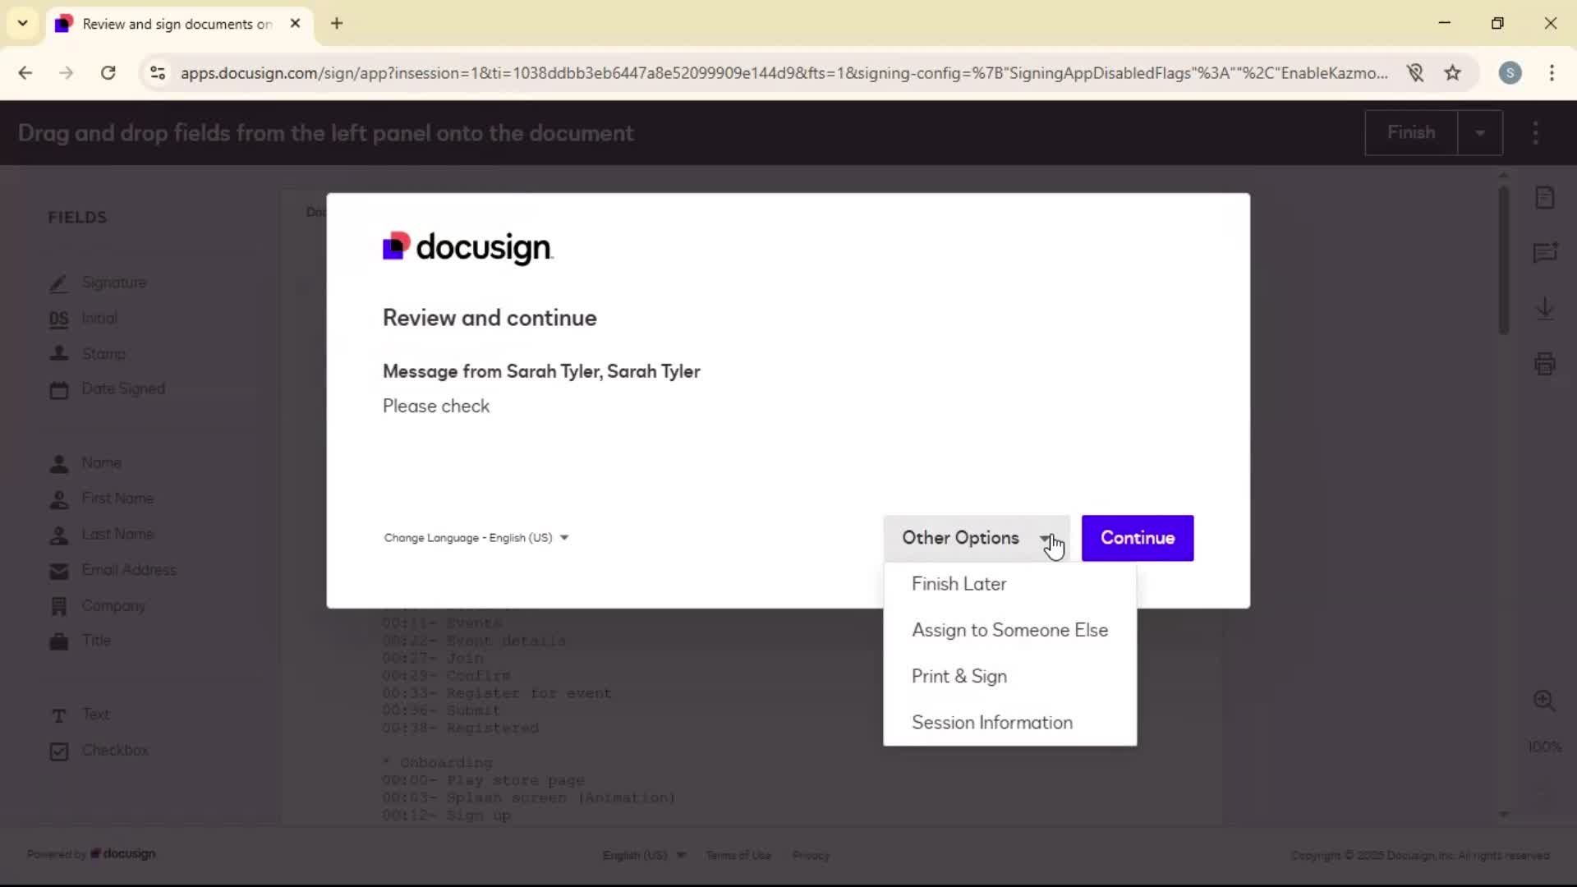Click the address bar URL
Viewport: 1577px width, 887px height.
click(x=784, y=73)
